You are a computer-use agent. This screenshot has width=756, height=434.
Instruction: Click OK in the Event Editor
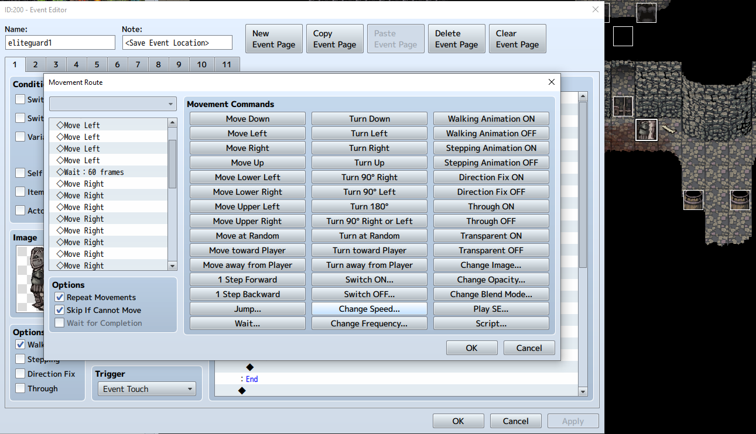pos(459,421)
